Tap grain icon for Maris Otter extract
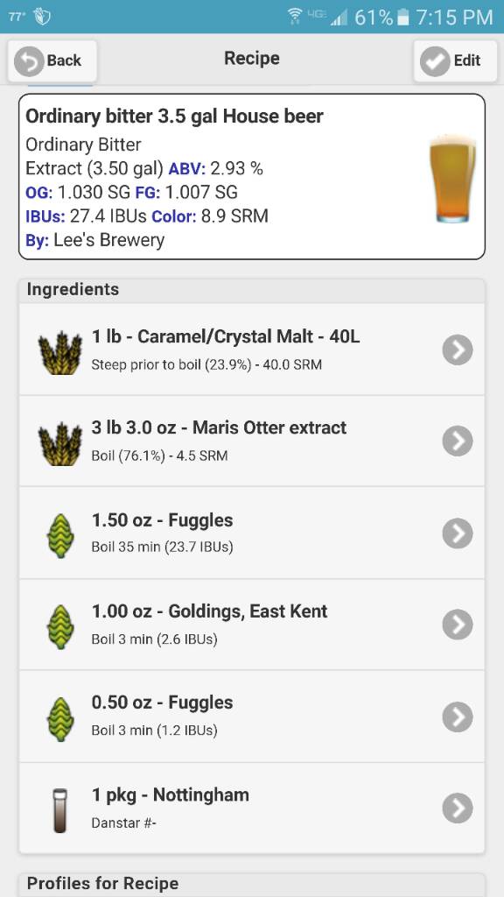This screenshot has width=504, height=897. [x=60, y=442]
